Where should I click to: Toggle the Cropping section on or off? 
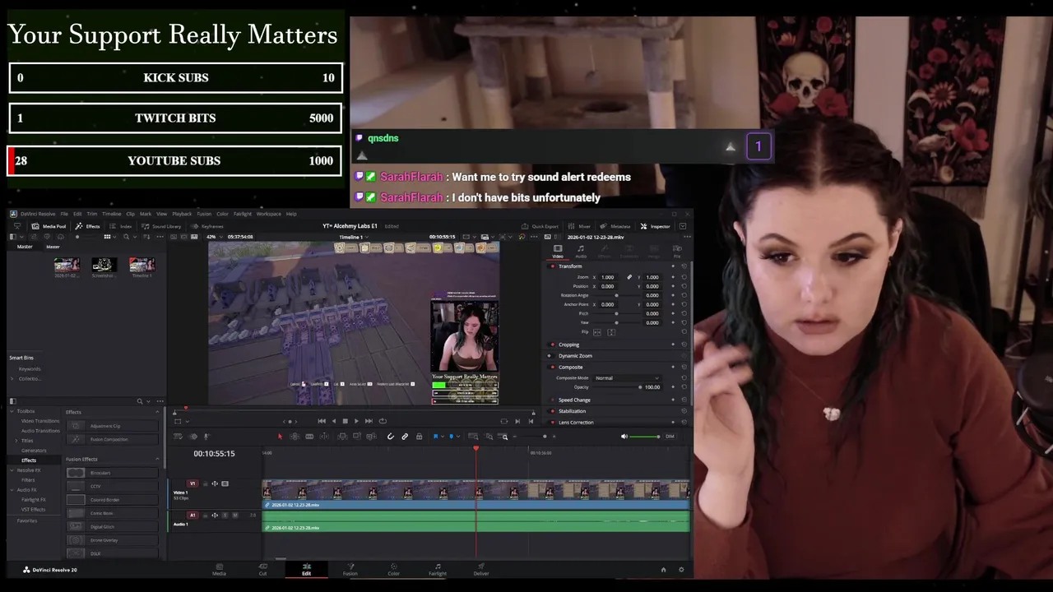click(x=551, y=345)
